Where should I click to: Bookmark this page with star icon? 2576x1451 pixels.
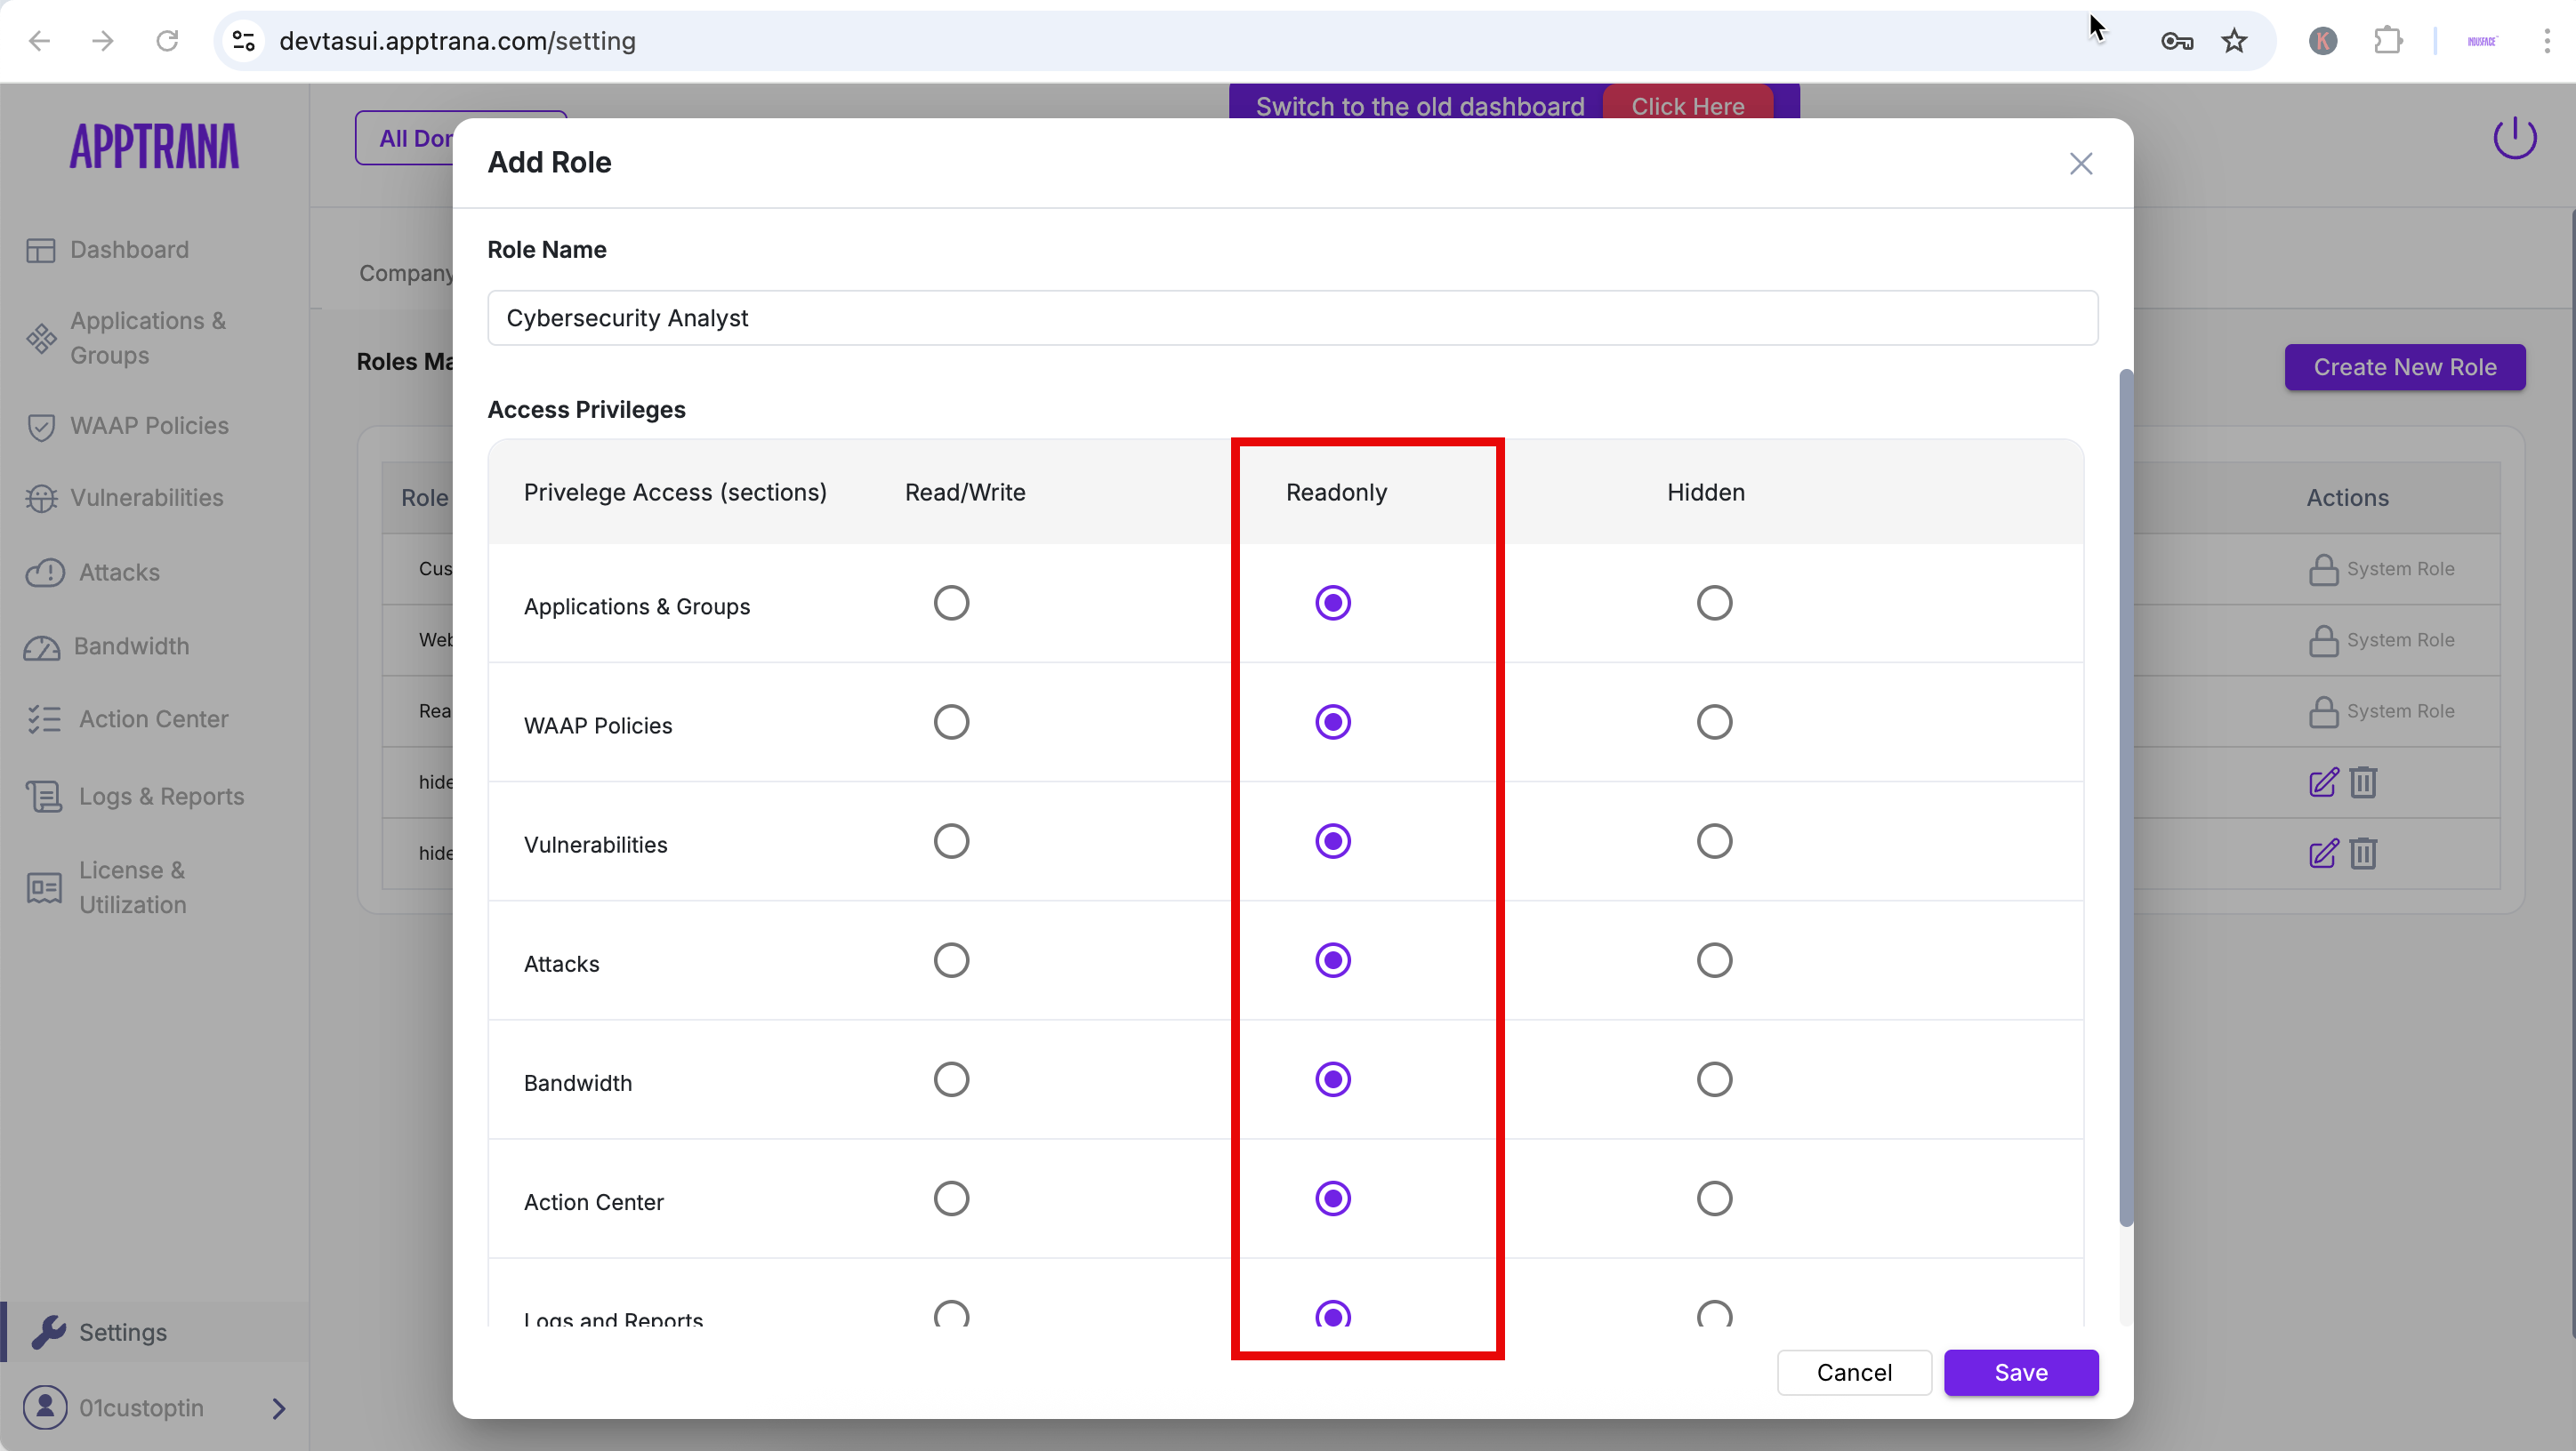coord(2234,41)
